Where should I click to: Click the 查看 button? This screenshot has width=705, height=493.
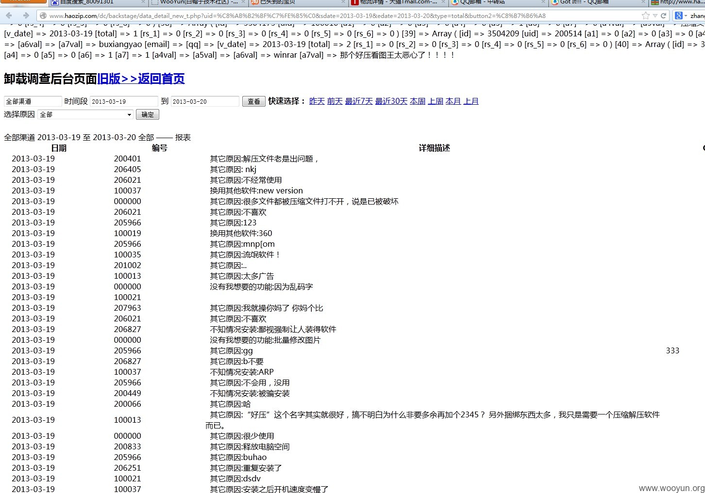pos(254,101)
